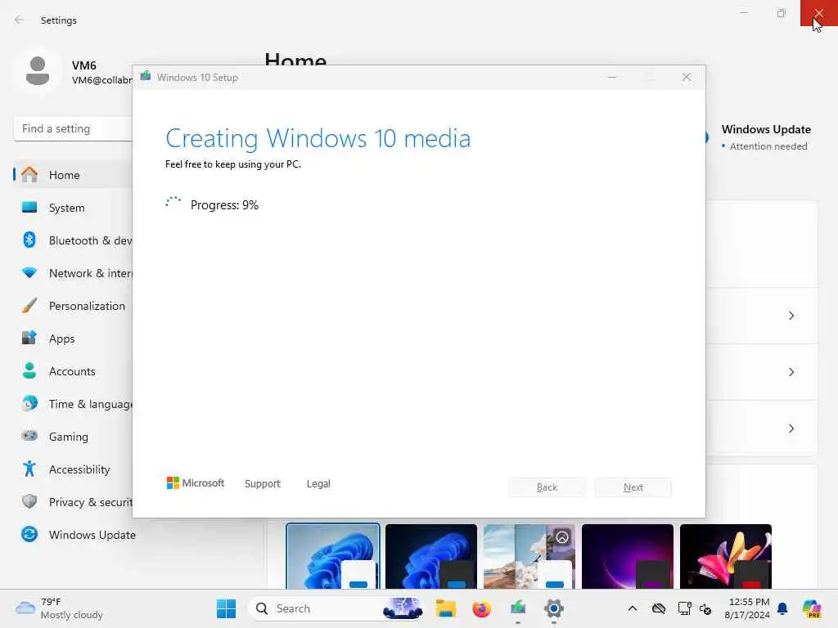The image size is (838, 628).
Task: Select Gaming in Settings sidebar
Action: point(73,437)
